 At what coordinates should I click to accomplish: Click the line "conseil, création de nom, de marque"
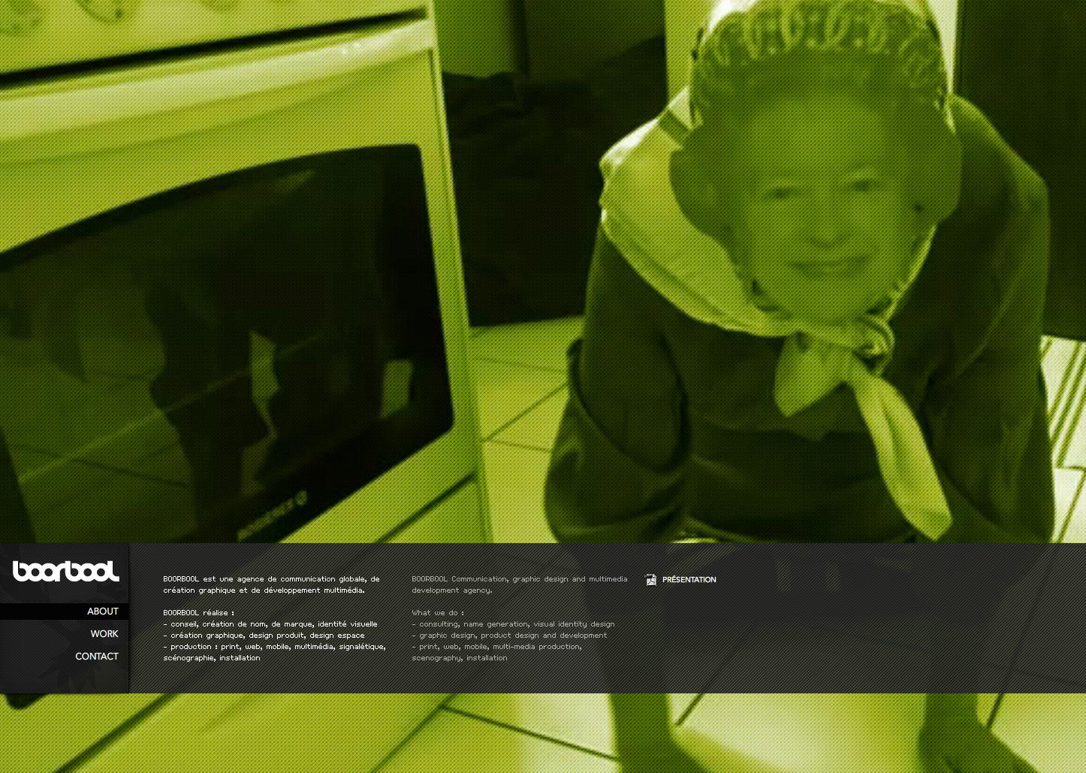tap(270, 624)
